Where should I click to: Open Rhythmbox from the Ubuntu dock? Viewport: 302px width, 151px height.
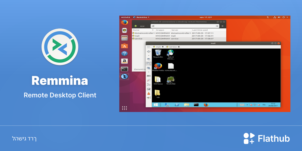coord(124,30)
